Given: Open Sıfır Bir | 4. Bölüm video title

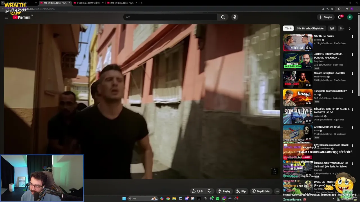Looking at the screenshot, I should click(324, 36).
